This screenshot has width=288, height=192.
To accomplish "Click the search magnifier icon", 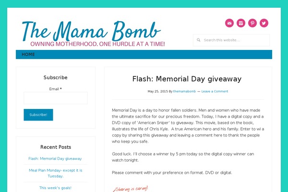I will (x=199, y=40).
